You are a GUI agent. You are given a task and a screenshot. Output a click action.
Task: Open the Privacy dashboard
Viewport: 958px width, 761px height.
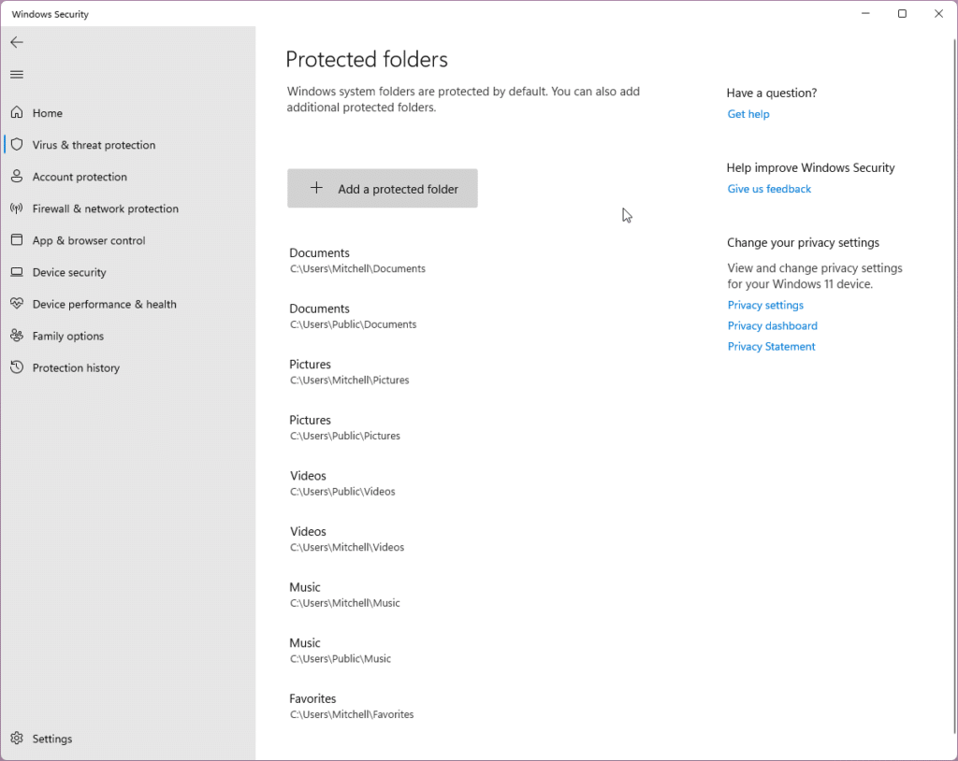tap(772, 325)
